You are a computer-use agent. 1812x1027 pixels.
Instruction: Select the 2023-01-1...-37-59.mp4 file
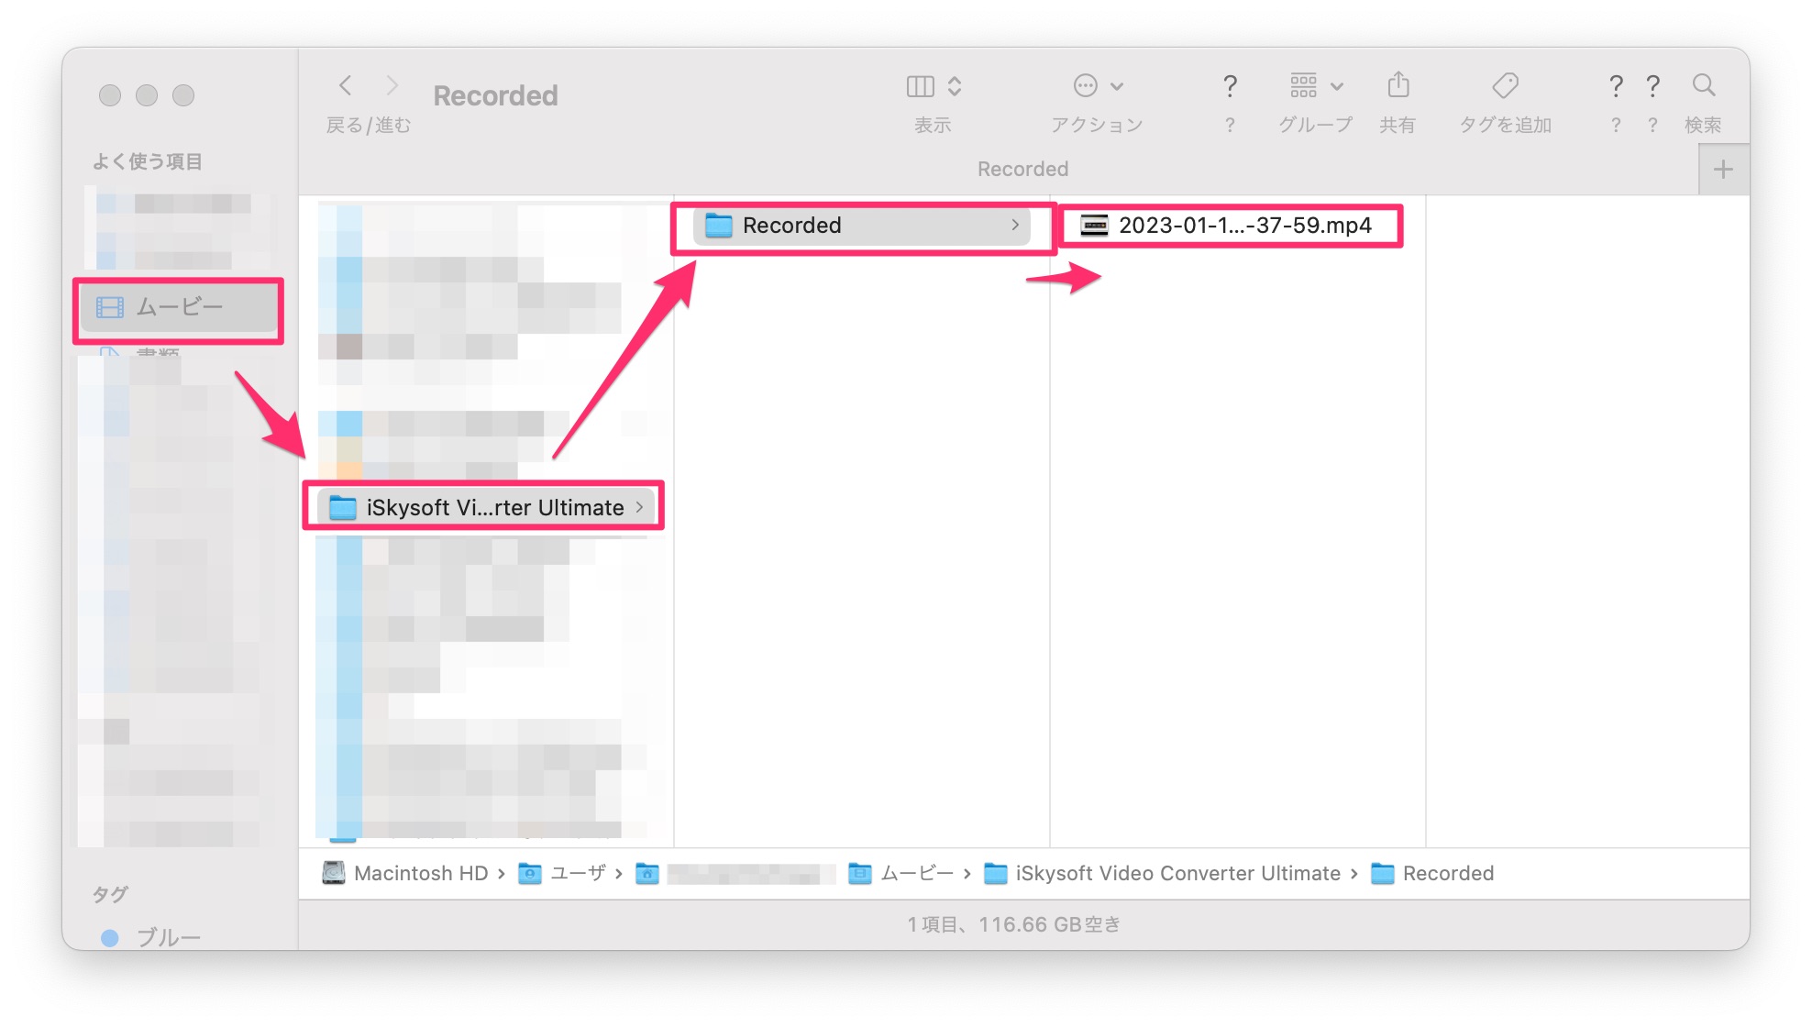pos(1226,226)
